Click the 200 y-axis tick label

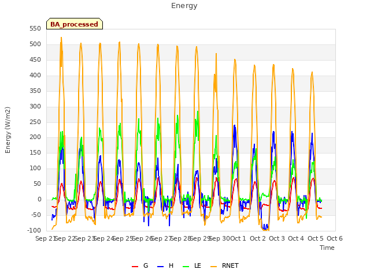click(x=35, y=137)
